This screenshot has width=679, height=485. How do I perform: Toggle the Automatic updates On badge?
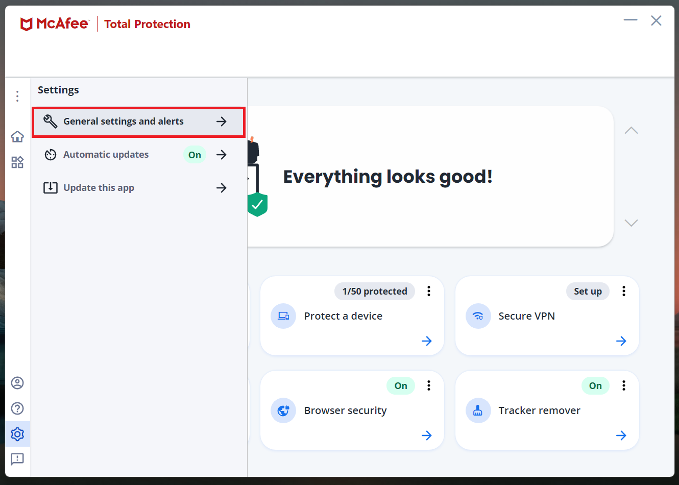click(x=195, y=155)
